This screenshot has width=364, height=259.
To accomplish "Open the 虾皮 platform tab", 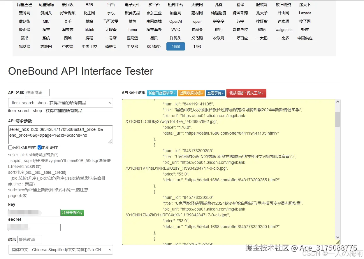I will point(305,29).
